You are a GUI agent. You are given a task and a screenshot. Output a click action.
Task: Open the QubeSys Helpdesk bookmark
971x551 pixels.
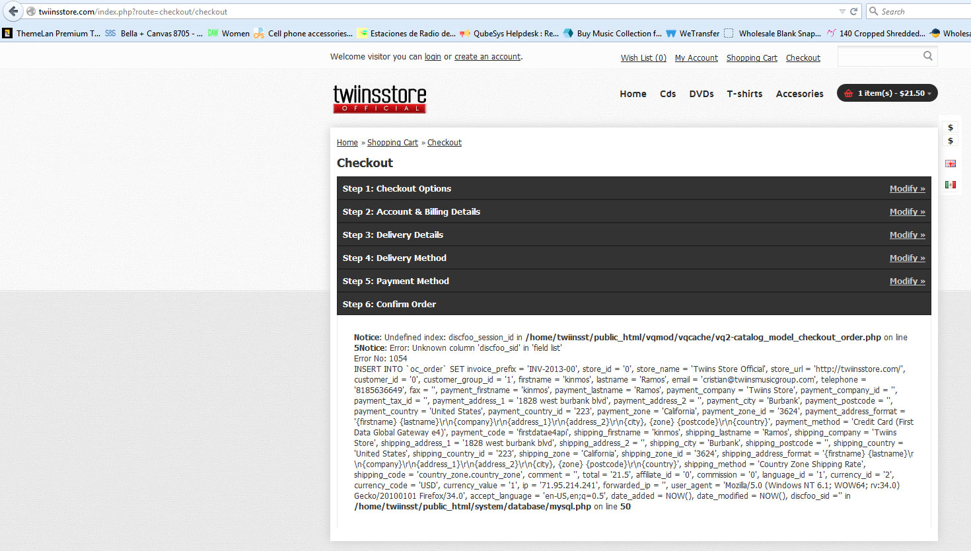tap(509, 33)
